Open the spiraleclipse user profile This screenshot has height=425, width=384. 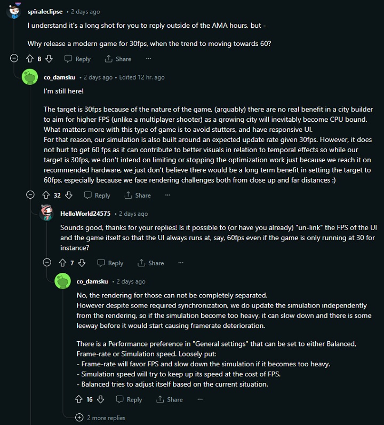point(45,11)
